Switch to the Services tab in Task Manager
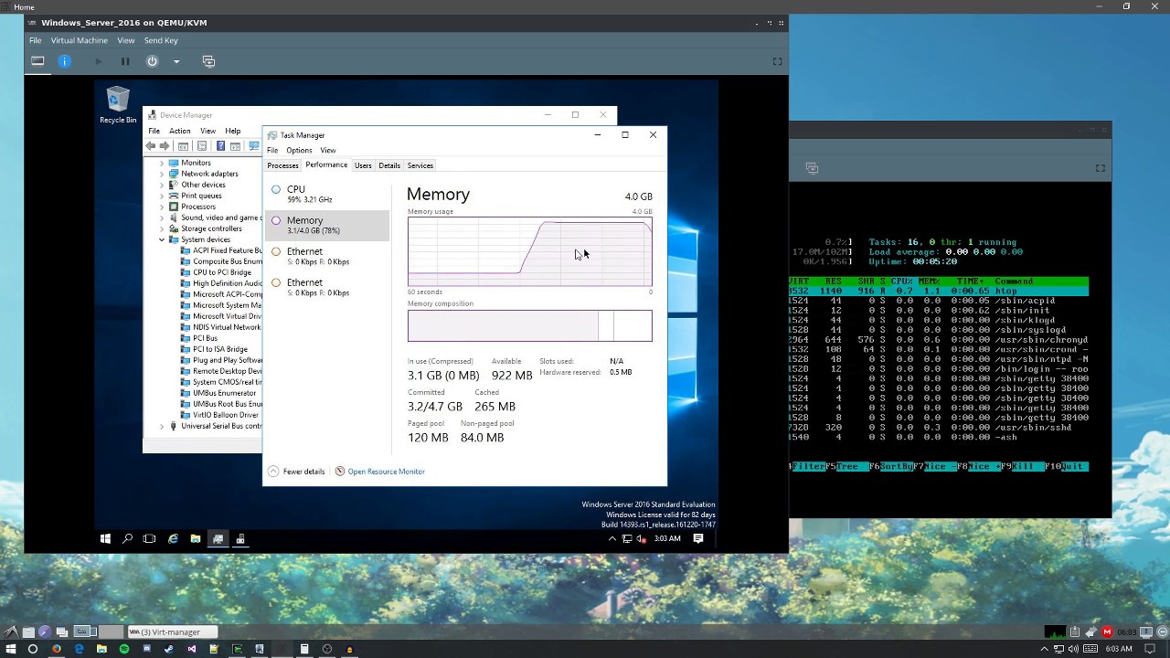1170x658 pixels. [x=420, y=165]
